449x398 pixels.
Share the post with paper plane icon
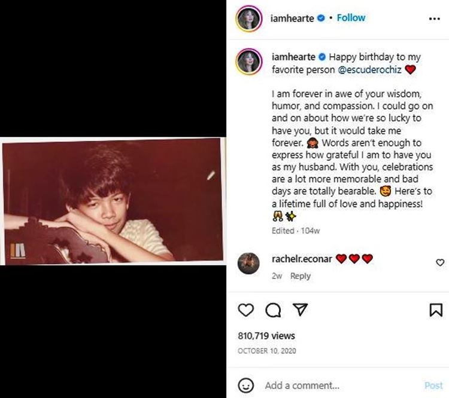[300, 310]
